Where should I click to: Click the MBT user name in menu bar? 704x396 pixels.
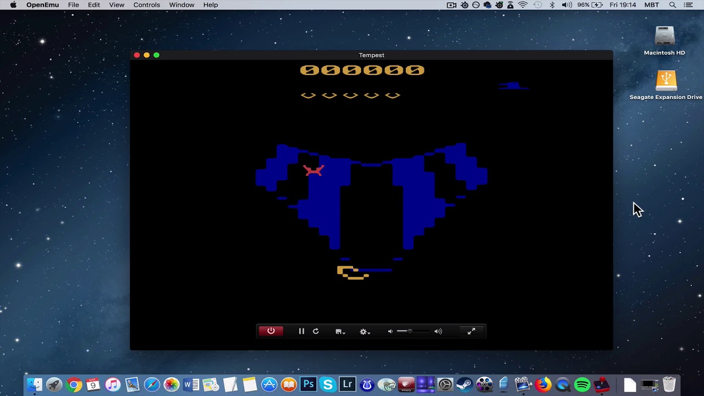pyautogui.click(x=652, y=5)
